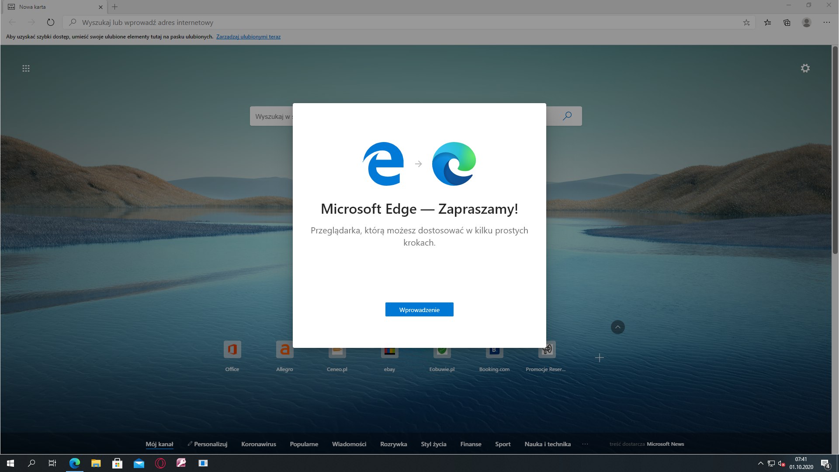
Task: Click the search magnifier icon in page search box
Action: pyautogui.click(x=567, y=116)
